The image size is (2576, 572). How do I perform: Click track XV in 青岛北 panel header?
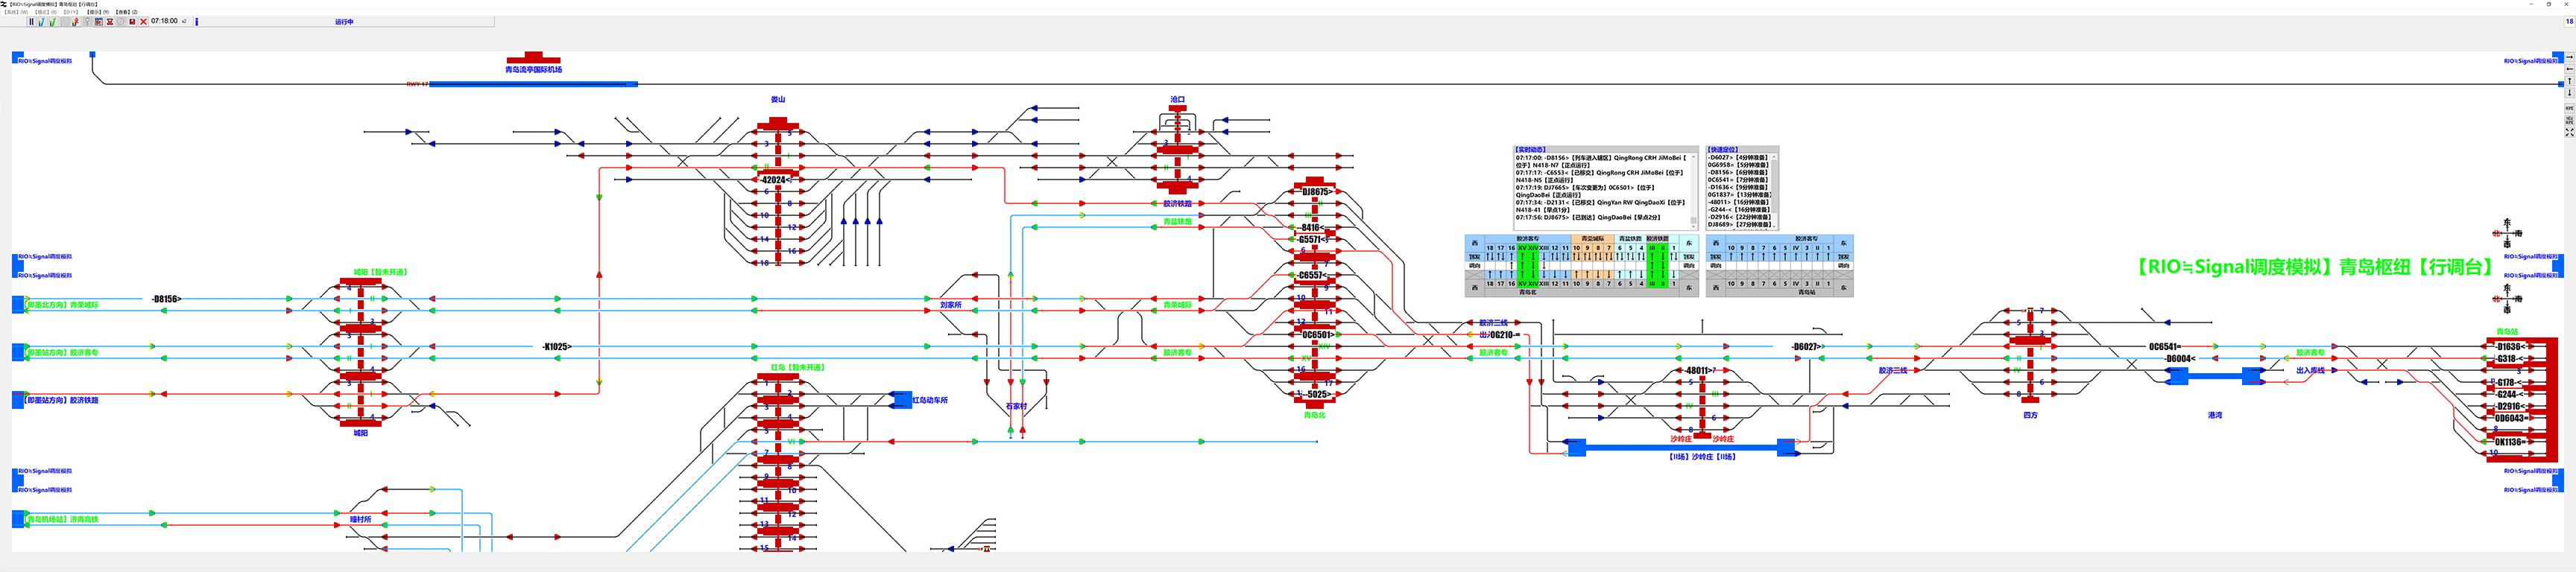(x=1523, y=248)
